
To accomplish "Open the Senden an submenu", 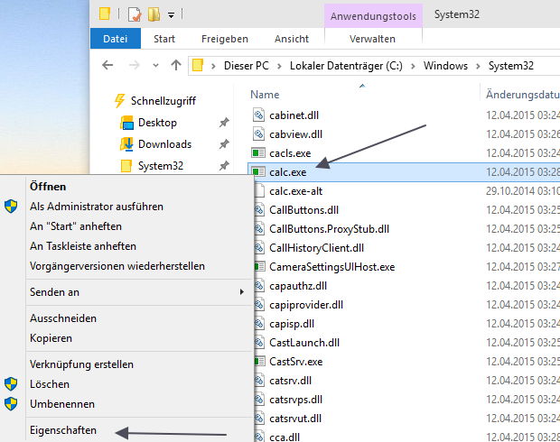I will pos(140,292).
